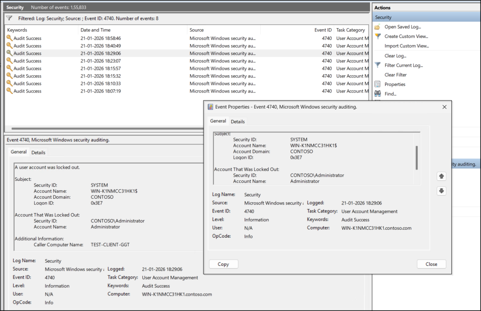481x311 pixels.
Task: Click the Close button in Event Properties
Action: pyautogui.click(x=431, y=264)
